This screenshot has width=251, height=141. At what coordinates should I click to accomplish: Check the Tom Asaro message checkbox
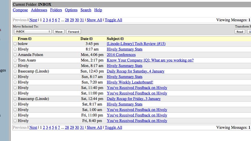point(15,60)
